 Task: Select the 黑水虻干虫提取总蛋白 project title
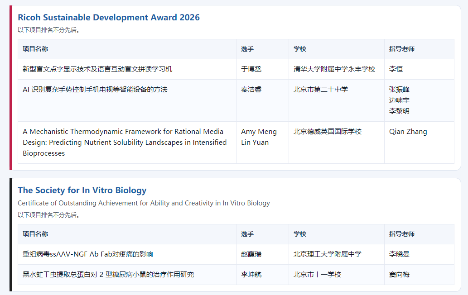(108, 275)
